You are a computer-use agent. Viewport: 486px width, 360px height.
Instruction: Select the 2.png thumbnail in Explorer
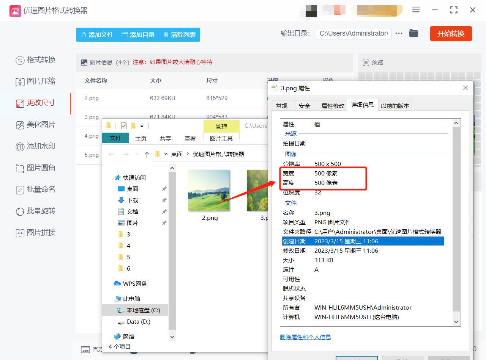pyautogui.click(x=209, y=191)
